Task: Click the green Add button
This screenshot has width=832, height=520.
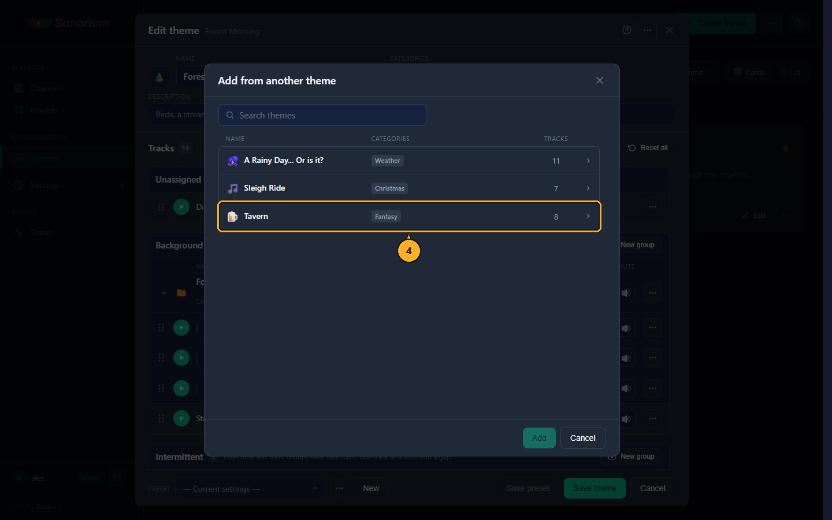Action: pos(539,438)
